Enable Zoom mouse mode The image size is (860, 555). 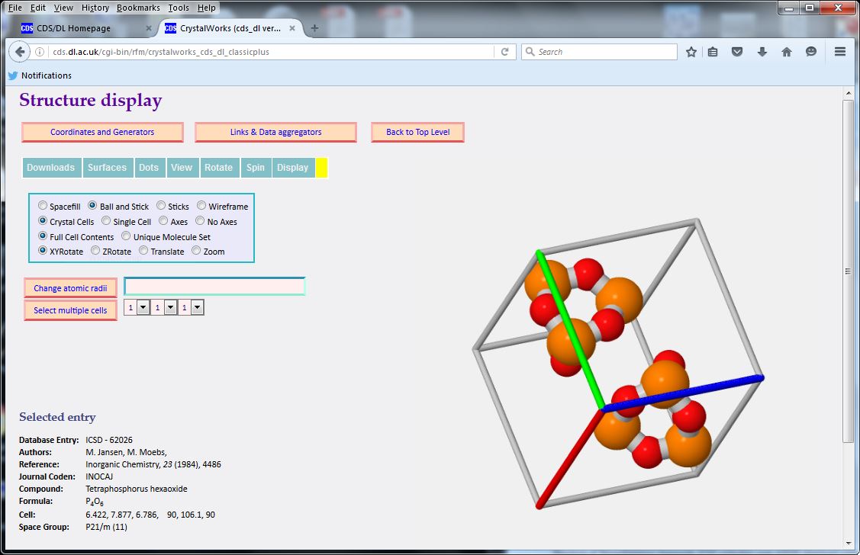(196, 250)
